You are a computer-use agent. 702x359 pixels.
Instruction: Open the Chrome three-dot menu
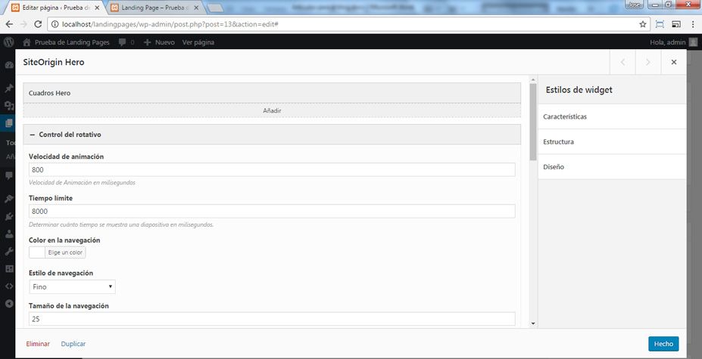tap(693, 24)
